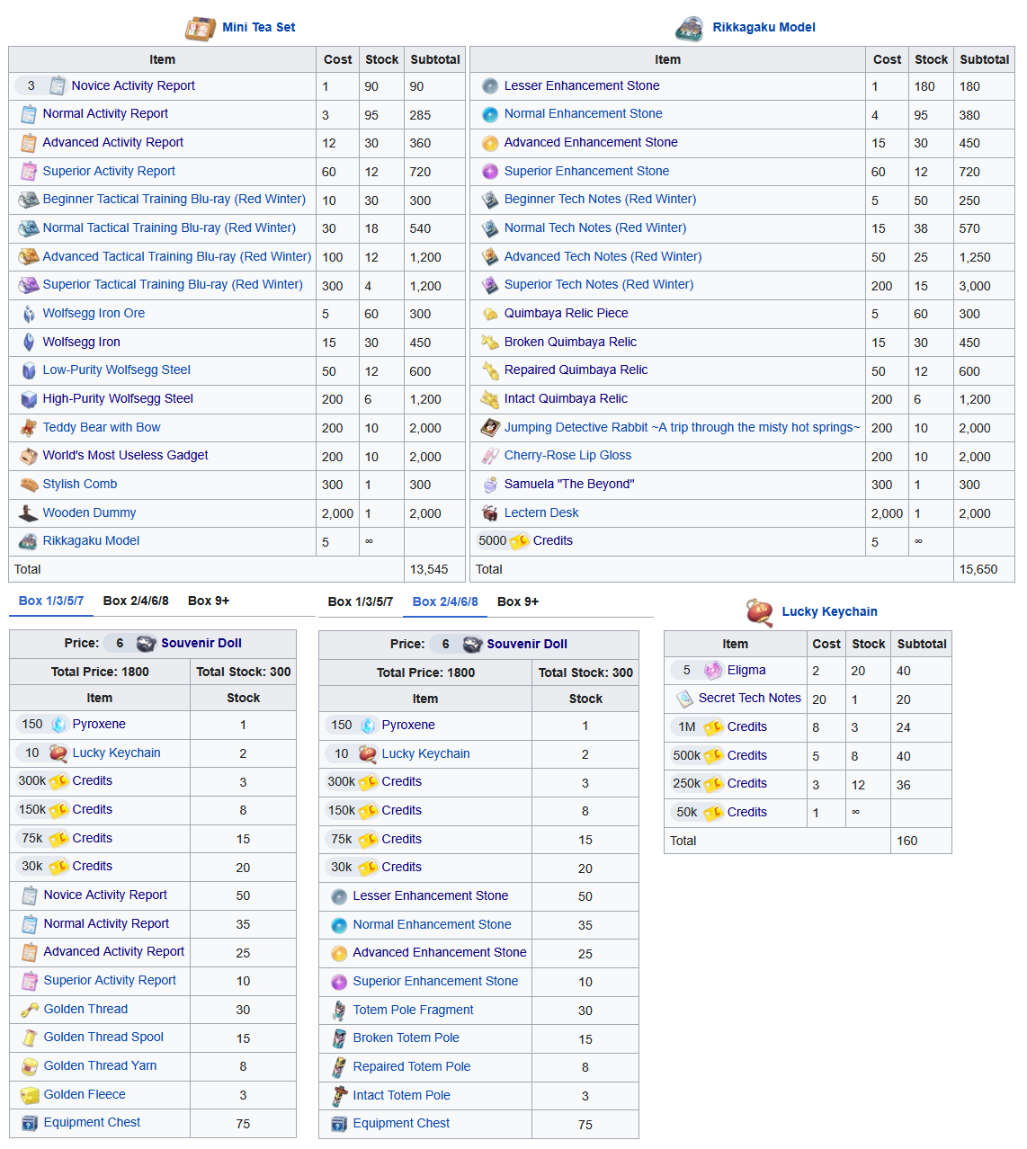Click the Novice Activity Report icon in Mini Tea Set table
The height and width of the screenshot is (1149, 1027).
coord(58,86)
